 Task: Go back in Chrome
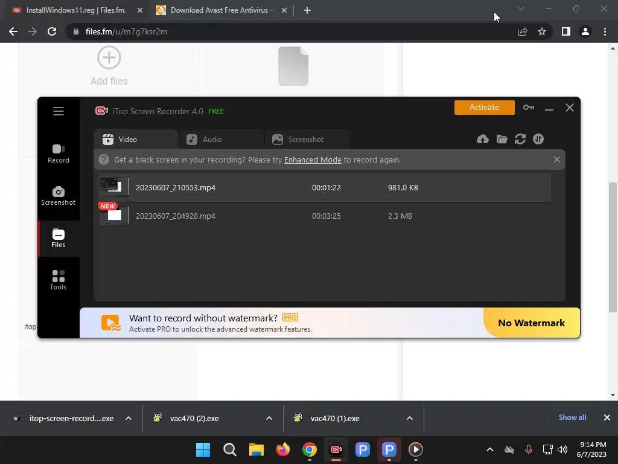pos(13,31)
